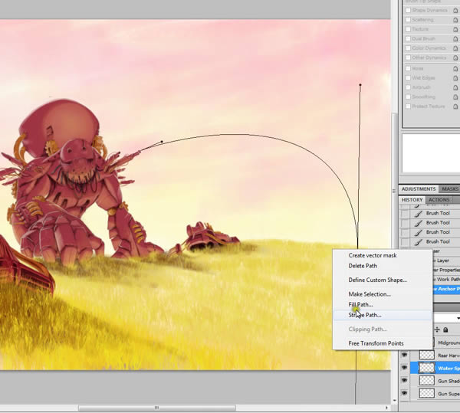Select the Layer Properties history state

pos(446,270)
